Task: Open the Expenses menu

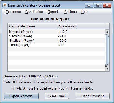Action: pos(13,12)
